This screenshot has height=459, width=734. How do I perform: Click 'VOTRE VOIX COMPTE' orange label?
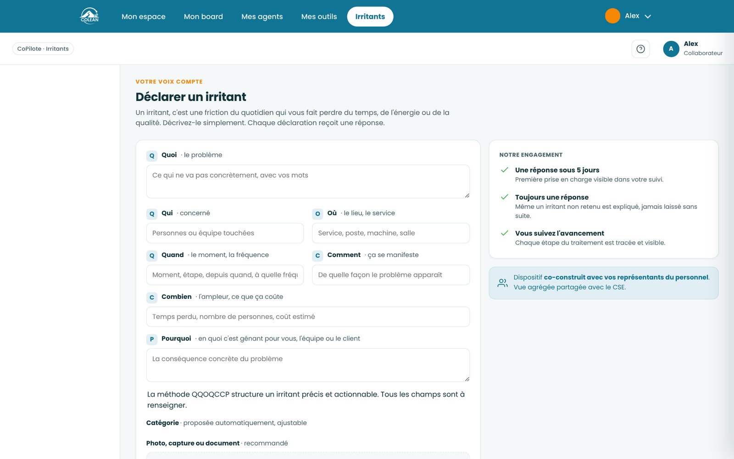[x=169, y=82]
